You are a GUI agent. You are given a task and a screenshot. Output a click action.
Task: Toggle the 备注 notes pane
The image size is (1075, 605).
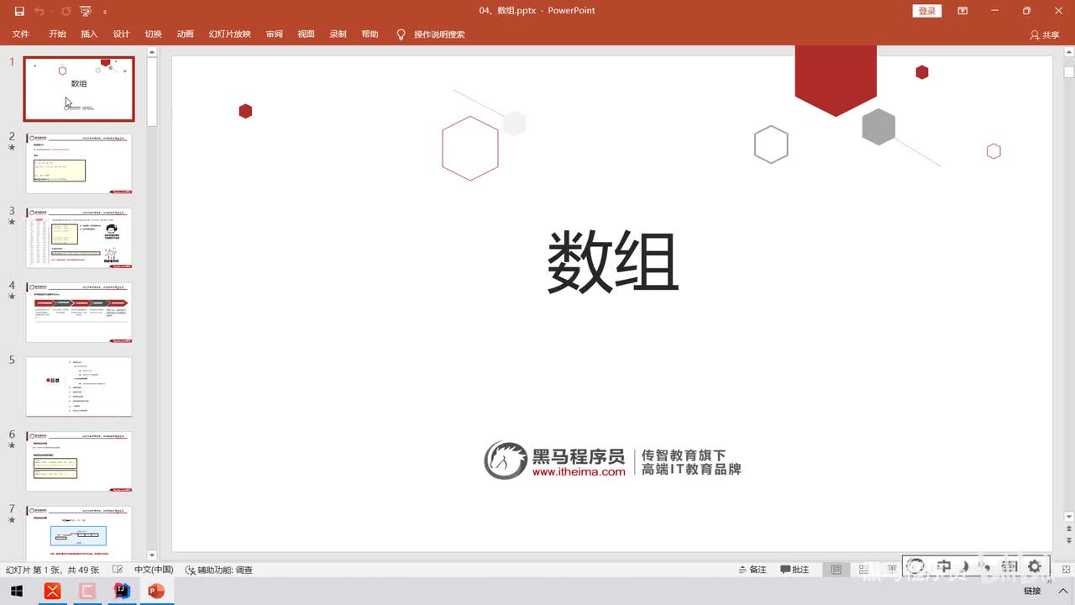[752, 570]
